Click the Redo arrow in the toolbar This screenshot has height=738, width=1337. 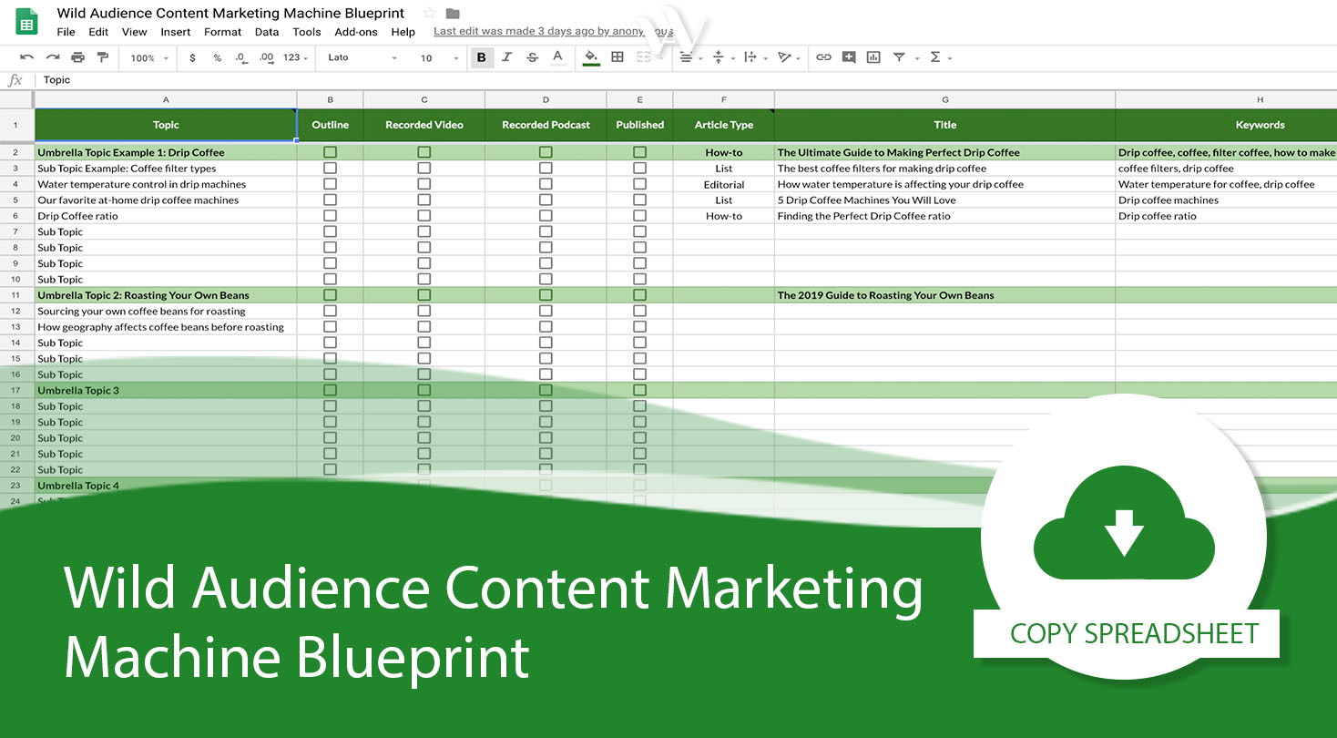click(52, 57)
